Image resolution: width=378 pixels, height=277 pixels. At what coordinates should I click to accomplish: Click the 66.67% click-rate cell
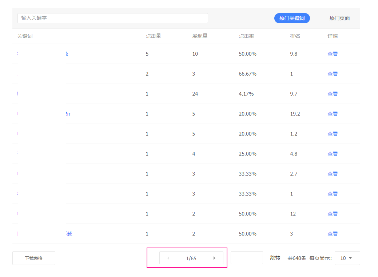pos(248,74)
